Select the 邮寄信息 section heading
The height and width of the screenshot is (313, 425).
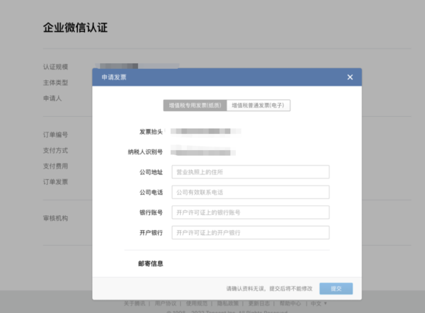pos(151,263)
